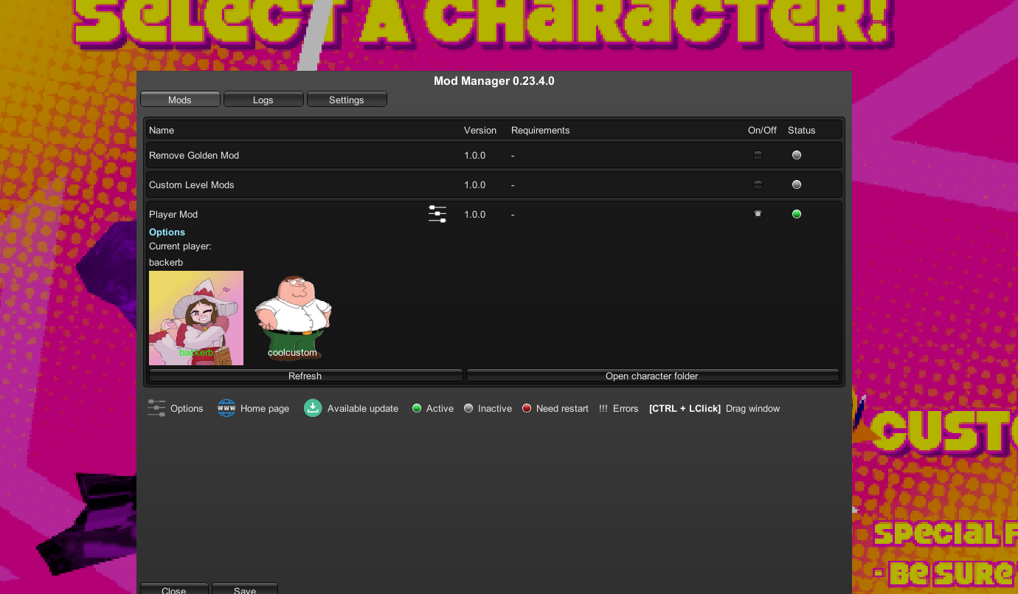1018x594 pixels.
Task: Click the backerb text below Current player
Action: click(x=166, y=263)
